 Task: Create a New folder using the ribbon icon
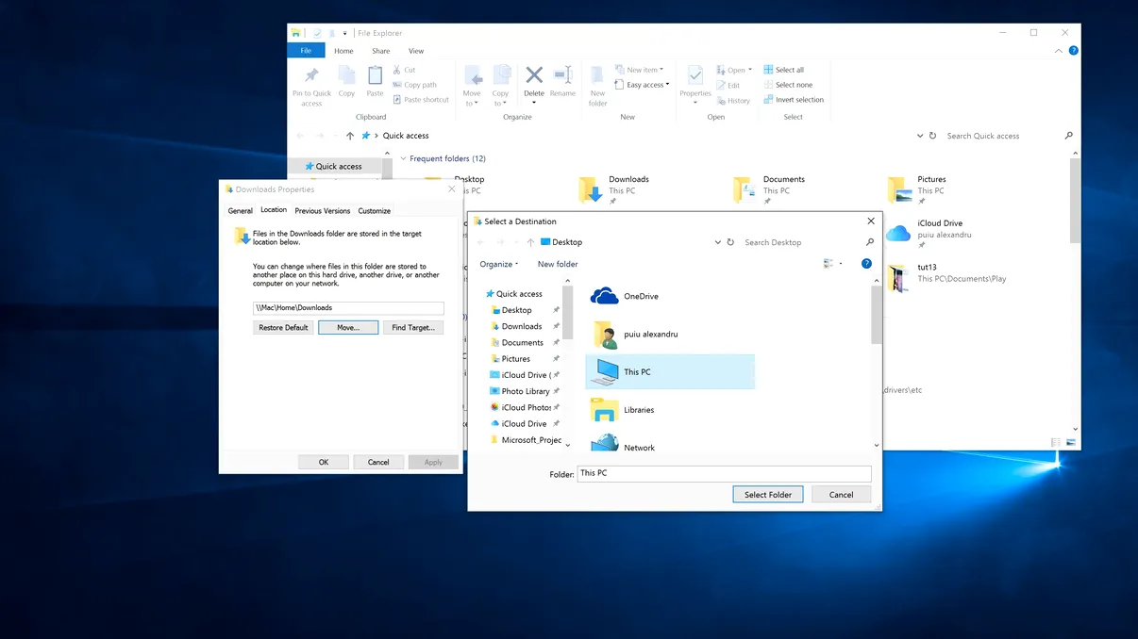click(597, 75)
